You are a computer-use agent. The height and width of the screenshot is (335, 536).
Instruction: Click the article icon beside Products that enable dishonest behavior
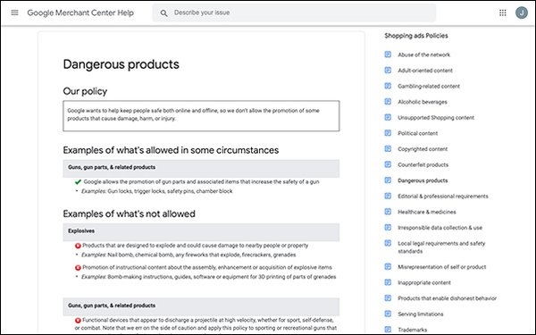388,298
